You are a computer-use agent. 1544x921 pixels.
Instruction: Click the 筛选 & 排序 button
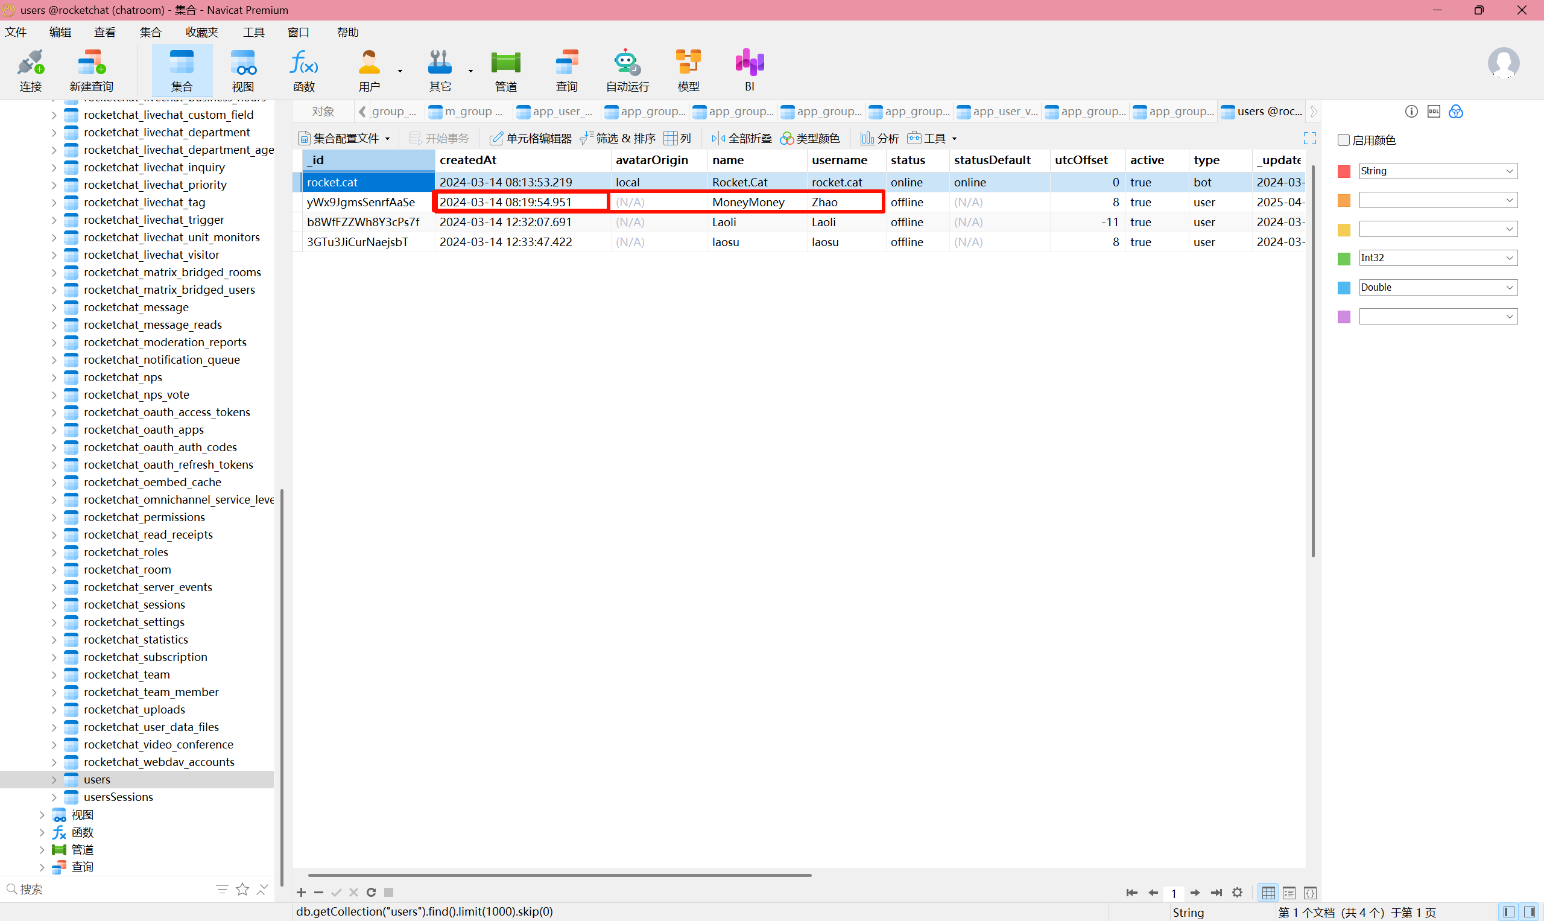coord(618,138)
